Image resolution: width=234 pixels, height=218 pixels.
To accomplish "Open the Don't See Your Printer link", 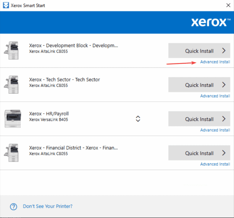I will coord(48,207).
